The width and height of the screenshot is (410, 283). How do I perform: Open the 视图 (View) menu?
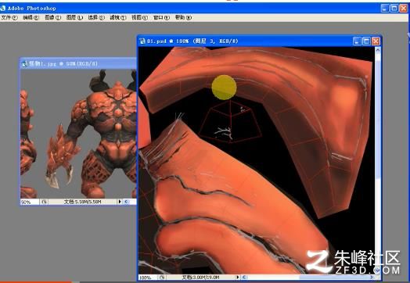tap(139, 17)
